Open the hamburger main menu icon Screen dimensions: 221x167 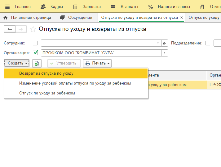coord(7,6)
